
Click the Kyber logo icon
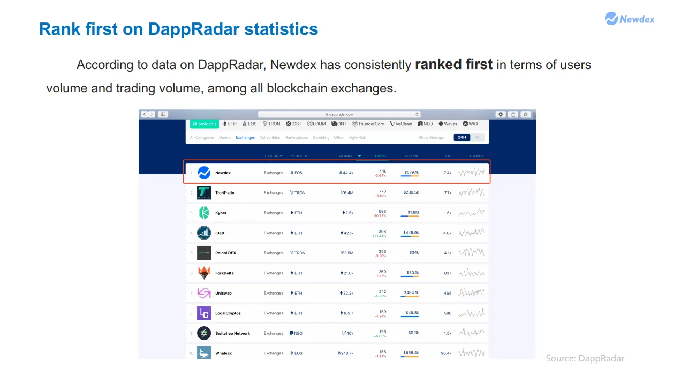[x=204, y=213]
